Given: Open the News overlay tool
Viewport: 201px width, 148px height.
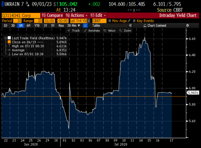Looking at the screenshot, I should click(x=109, y=31).
